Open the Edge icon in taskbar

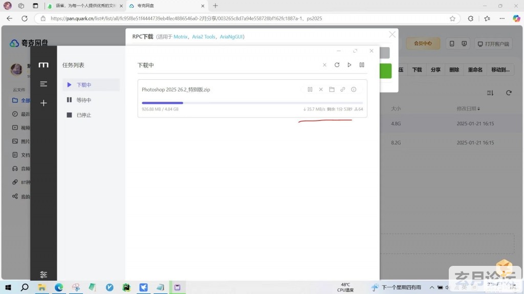pyautogui.click(x=59, y=287)
